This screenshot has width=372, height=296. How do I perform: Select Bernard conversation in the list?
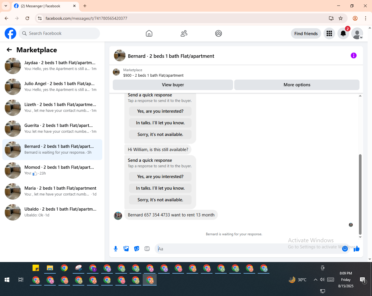(x=52, y=150)
